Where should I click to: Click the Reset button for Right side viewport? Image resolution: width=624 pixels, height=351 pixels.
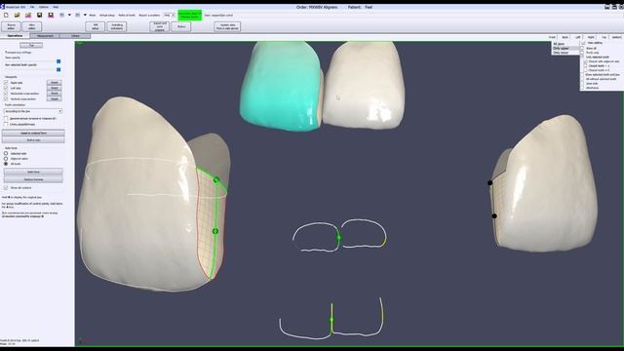tap(55, 82)
